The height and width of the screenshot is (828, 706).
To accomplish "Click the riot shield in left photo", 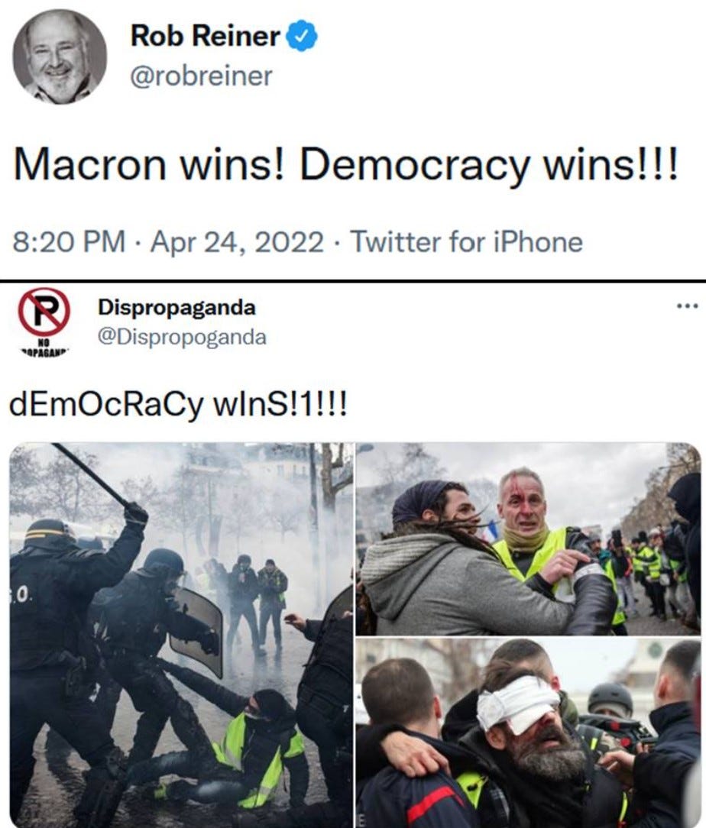I will [197, 632].
